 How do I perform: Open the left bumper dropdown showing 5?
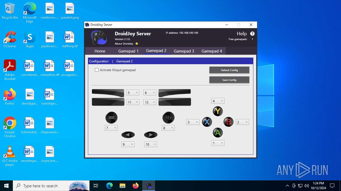click(133, 93)
